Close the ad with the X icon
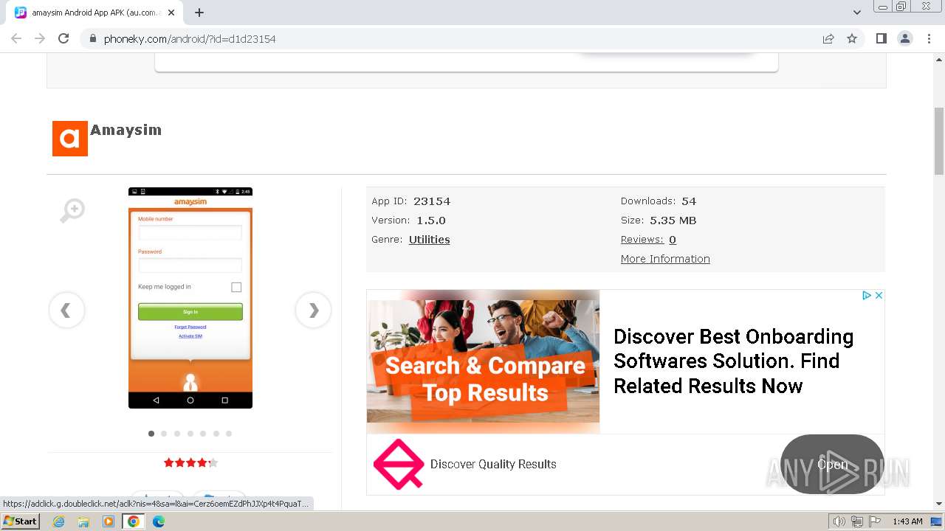The width and height of the screenshot is (945, 531). pos(879,295)
